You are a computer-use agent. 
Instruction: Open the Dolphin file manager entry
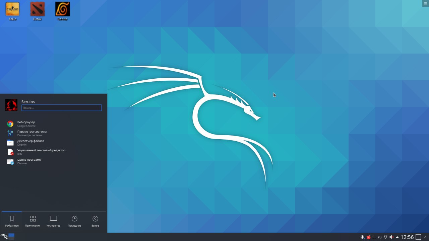(54, 143)
